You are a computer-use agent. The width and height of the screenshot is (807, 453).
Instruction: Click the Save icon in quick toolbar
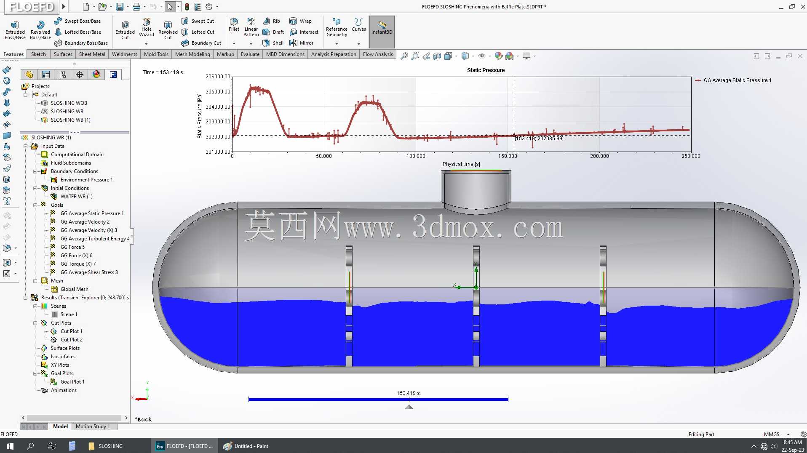[120, 7]
